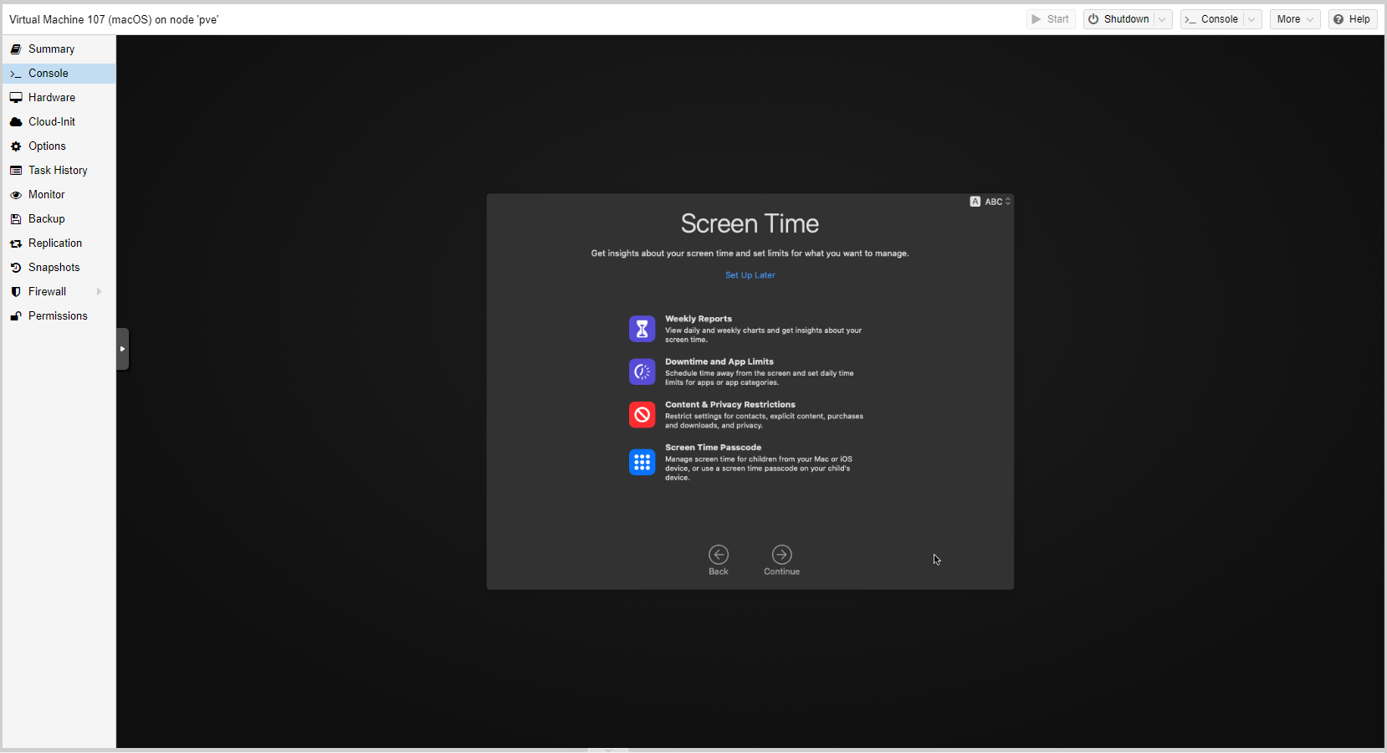Click the Downtime and App Limits heading
The width and height of the screenshot is (1387, 753).
click(x=719, y=361)
